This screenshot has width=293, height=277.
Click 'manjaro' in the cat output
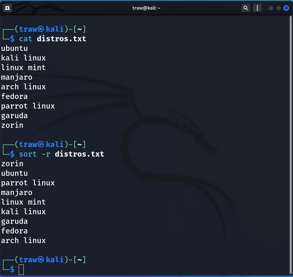[x=17, y=77]
